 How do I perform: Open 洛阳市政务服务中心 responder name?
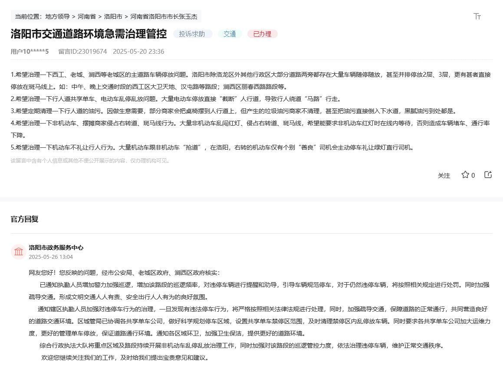(x=56, y=248)
